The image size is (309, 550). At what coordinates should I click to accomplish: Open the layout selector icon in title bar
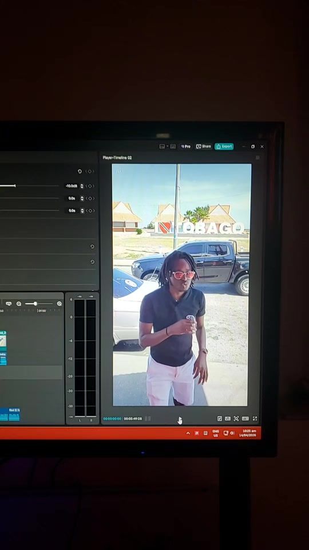[x=161, y=146]
